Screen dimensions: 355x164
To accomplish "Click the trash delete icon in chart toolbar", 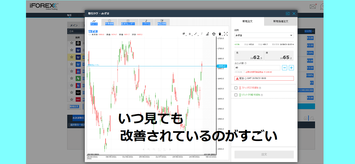I will [220, 34].
